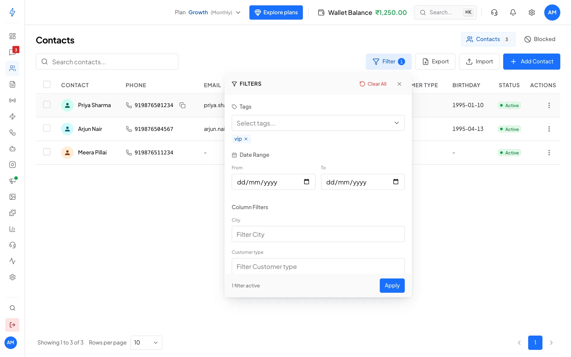The width and height of the screenshot is (571, 357).
Task: Expand the Growth plan dropdown chevron
Action: tap(238, 12)
